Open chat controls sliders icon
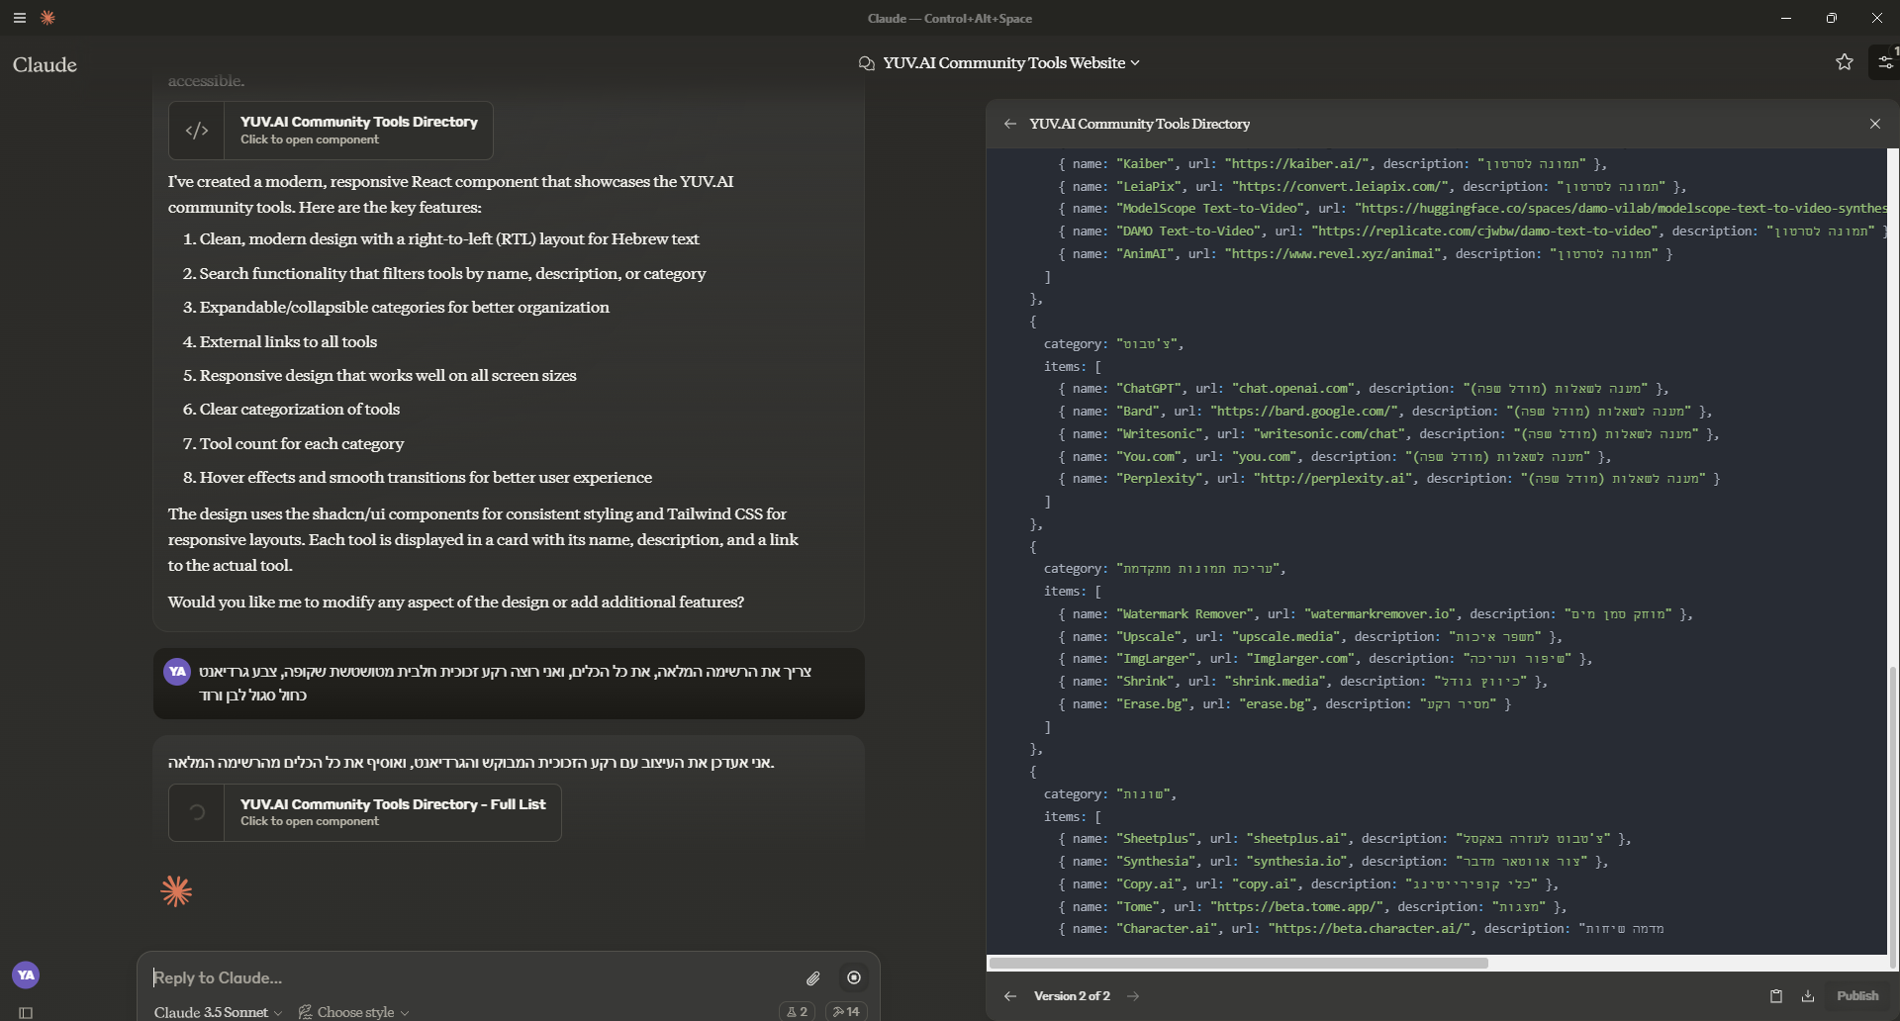This screenshot has height=1021, width=1900. pos(1885,62)
